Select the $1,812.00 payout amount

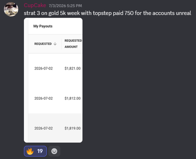pyautogui.click(x=72, y=98)
